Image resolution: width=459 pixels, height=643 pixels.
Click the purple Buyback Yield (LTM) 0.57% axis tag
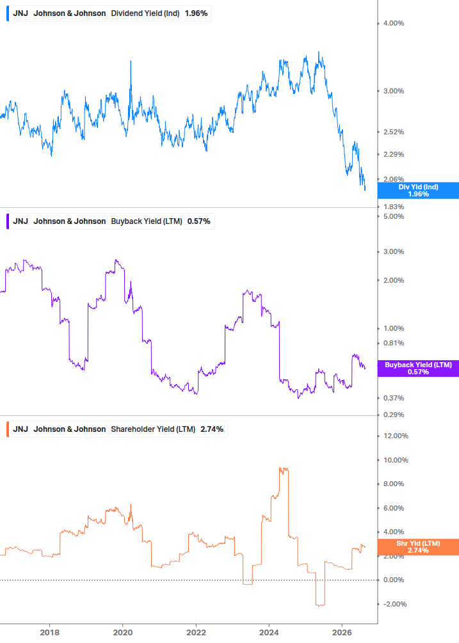click(418, 369)
